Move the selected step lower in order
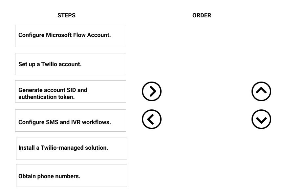Image resolution: width=285 pixels, height=190 pixels. point(261,119)
